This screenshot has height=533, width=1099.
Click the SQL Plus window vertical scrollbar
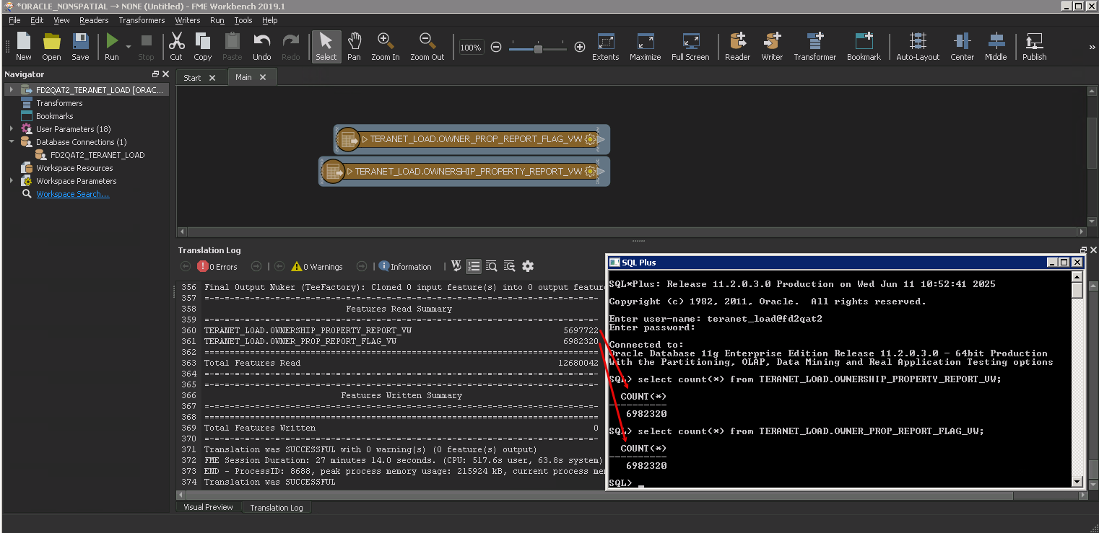click(x=1077, y=379)
